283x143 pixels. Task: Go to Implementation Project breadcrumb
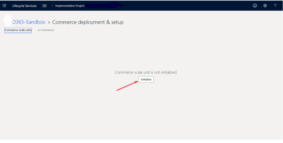[x=70, y=6]
